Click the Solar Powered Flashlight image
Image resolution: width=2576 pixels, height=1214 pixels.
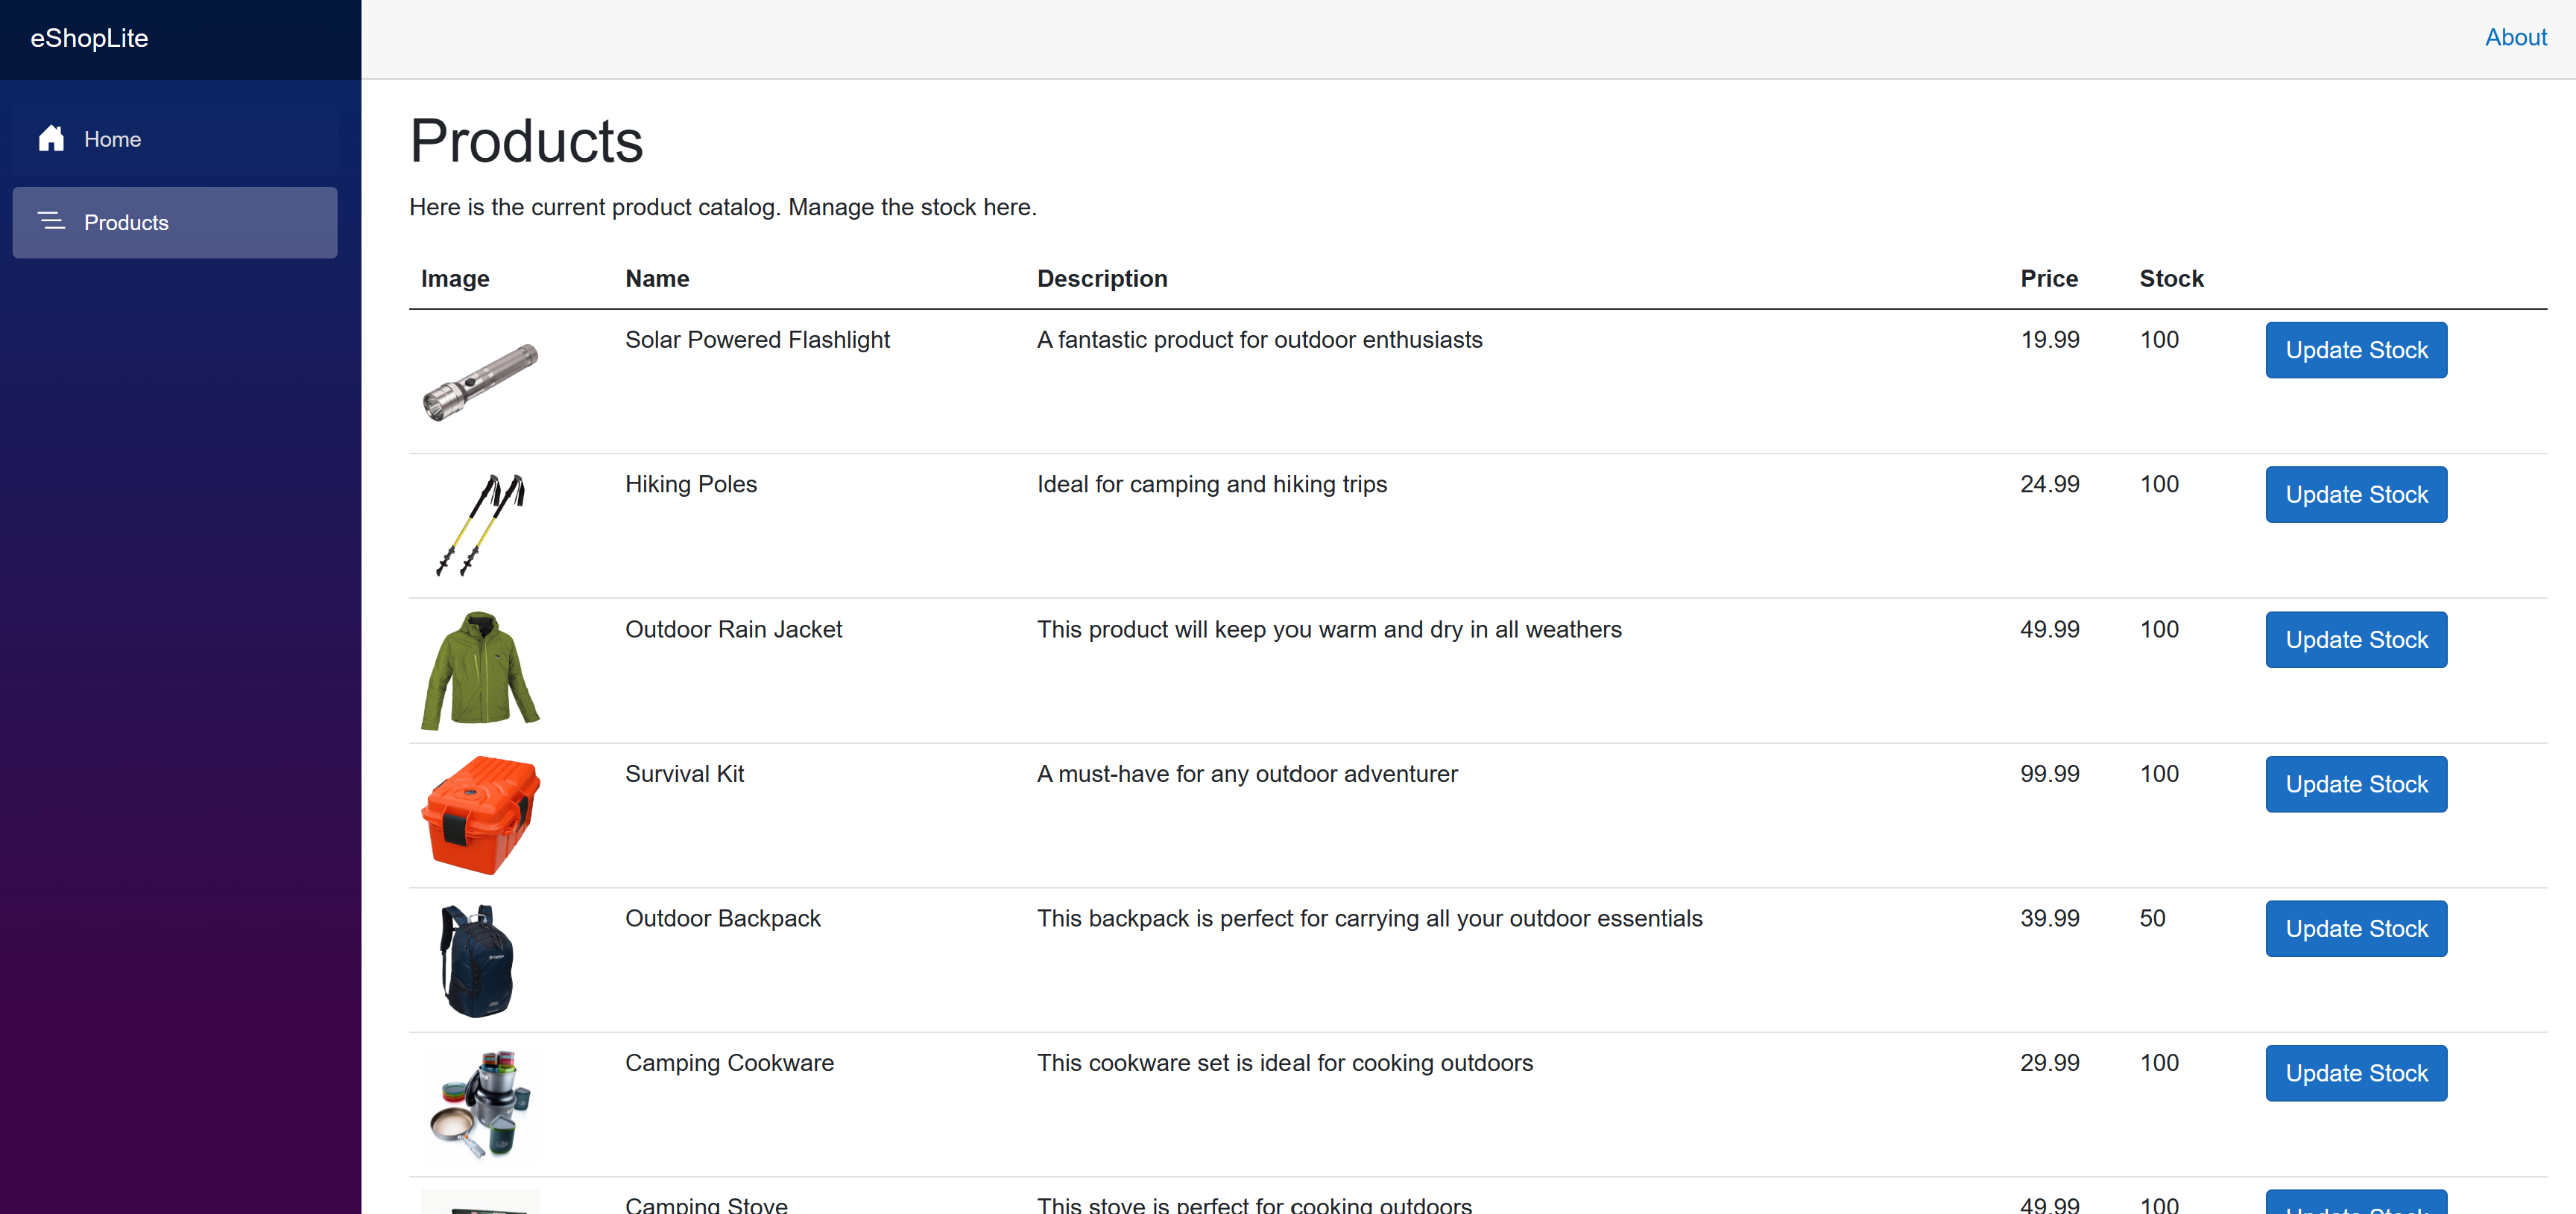click(480, 381)
